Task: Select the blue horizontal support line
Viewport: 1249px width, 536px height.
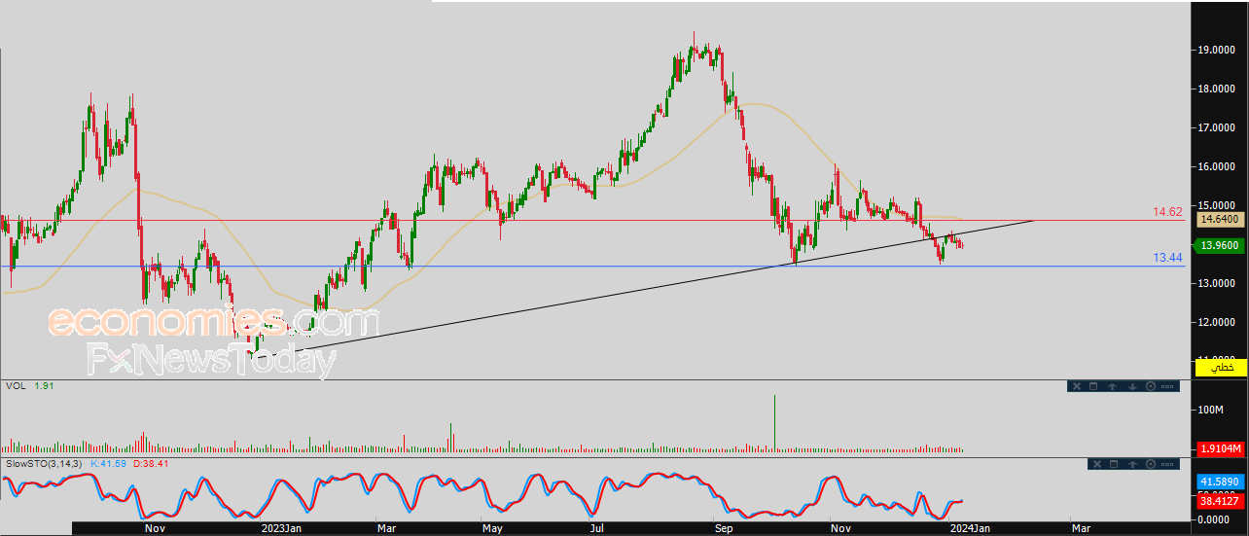Action: pos(593,267)
